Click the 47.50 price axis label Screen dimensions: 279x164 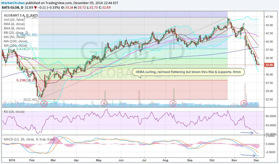(x=269, y=17)
